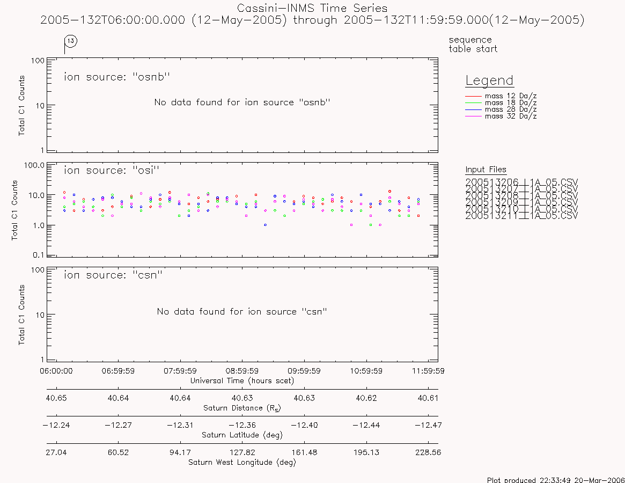
Task: Click the 10 y-axis tick in csn panel
Action: click(40, 315)
